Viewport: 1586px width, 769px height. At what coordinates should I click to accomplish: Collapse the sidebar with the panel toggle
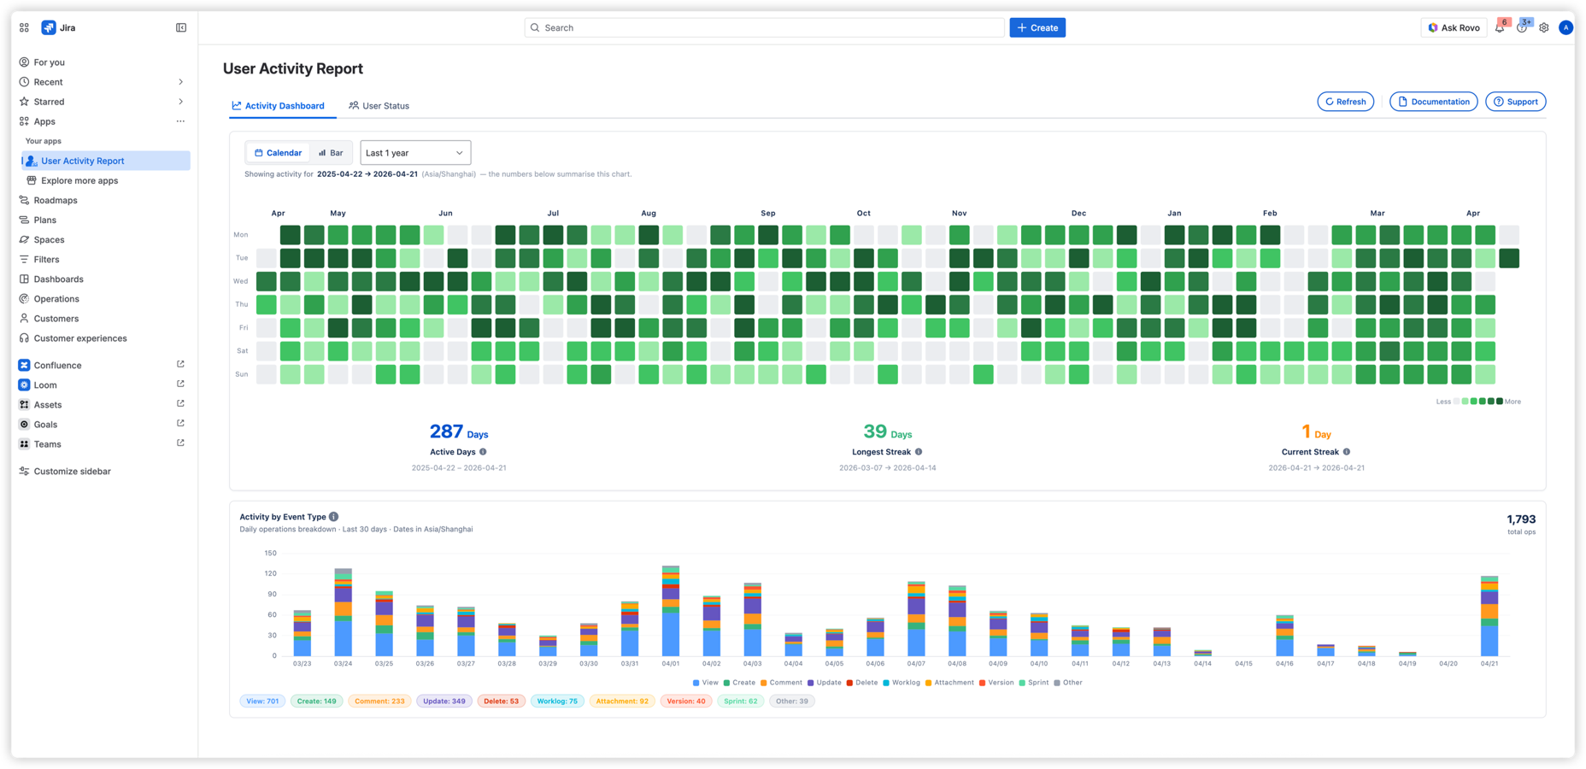[181, 26]
